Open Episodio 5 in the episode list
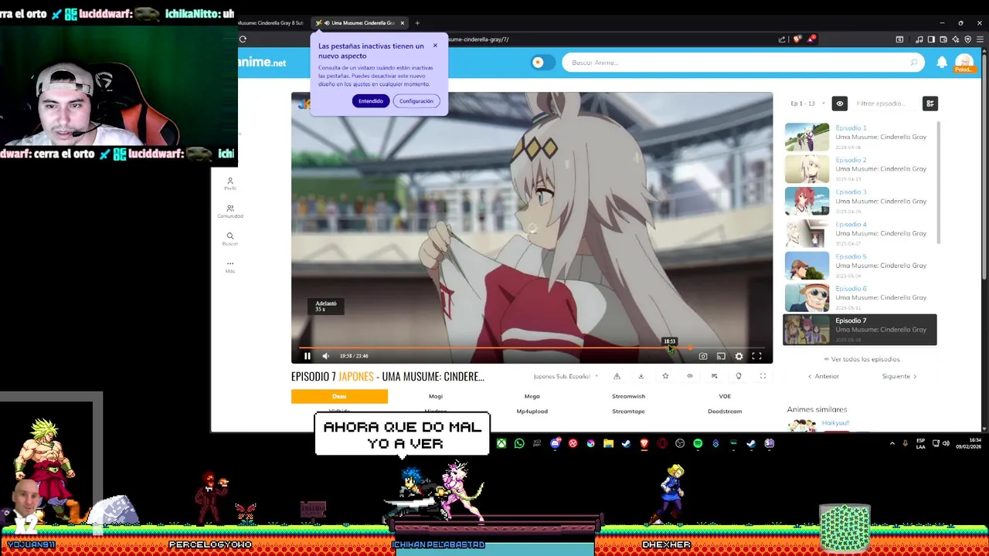This screenshot has width=989, height=556. (860, 265)
